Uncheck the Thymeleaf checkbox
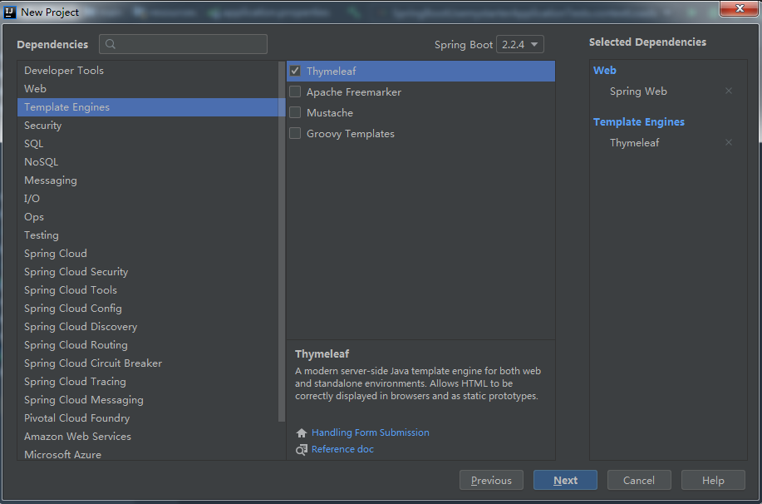The width and height of the screenshot is (762, 504). point(295,72)
